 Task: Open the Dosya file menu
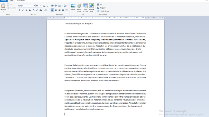(4, 1)
